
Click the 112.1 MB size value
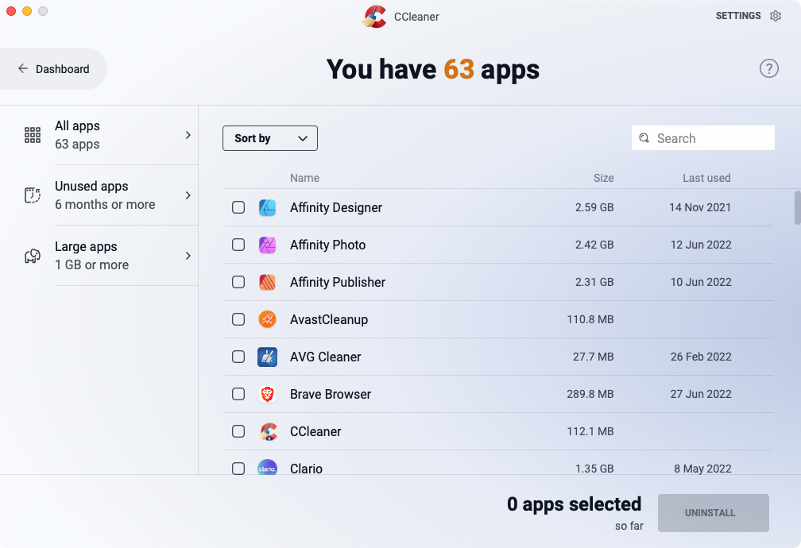coord(590,431)
